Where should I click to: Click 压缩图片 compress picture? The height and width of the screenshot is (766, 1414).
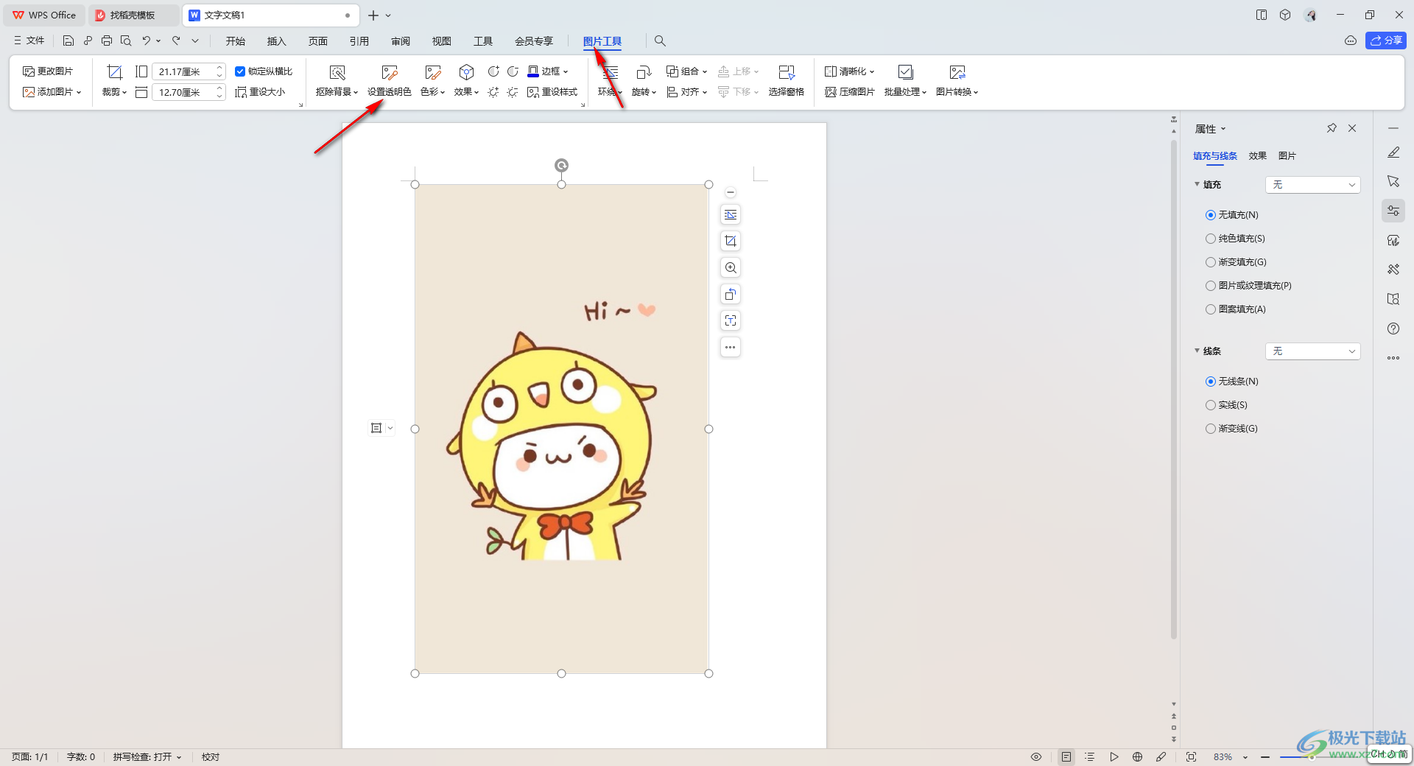850,92
